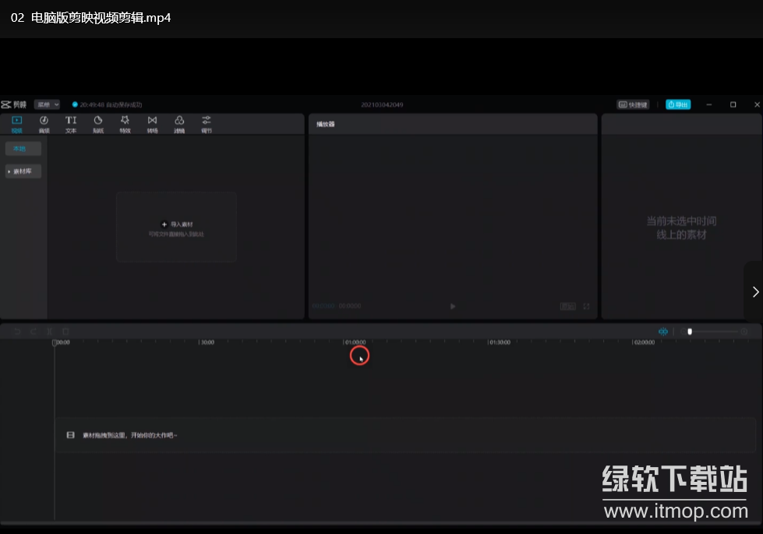The width and height of the screenshot is (763, 534).
Task: Click the auto-save status text 自动保存成功
Action: point(124,104)
